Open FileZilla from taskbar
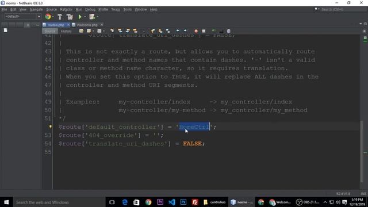This screenshot has width=368, height=207. (195, 202)
